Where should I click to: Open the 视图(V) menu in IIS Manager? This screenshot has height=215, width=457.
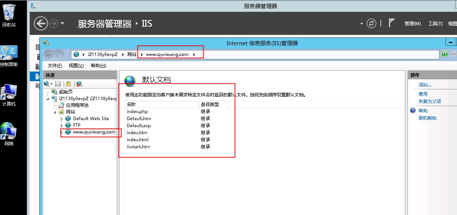click(76, 66)
